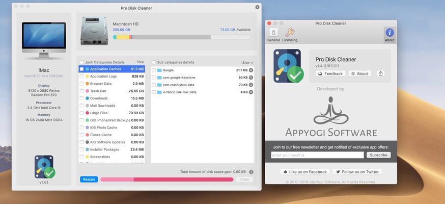
Task: Check the Large Files checkbox
Action: [82, 113]
